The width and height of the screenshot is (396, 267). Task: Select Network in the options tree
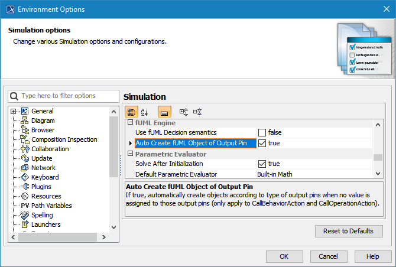point(43,168)
